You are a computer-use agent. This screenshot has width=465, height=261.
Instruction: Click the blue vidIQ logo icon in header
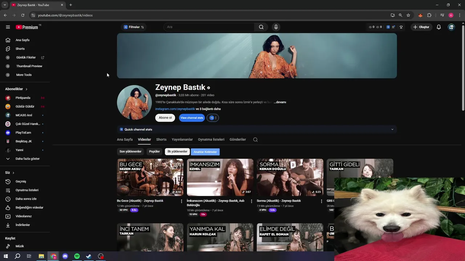pos(388,27)
